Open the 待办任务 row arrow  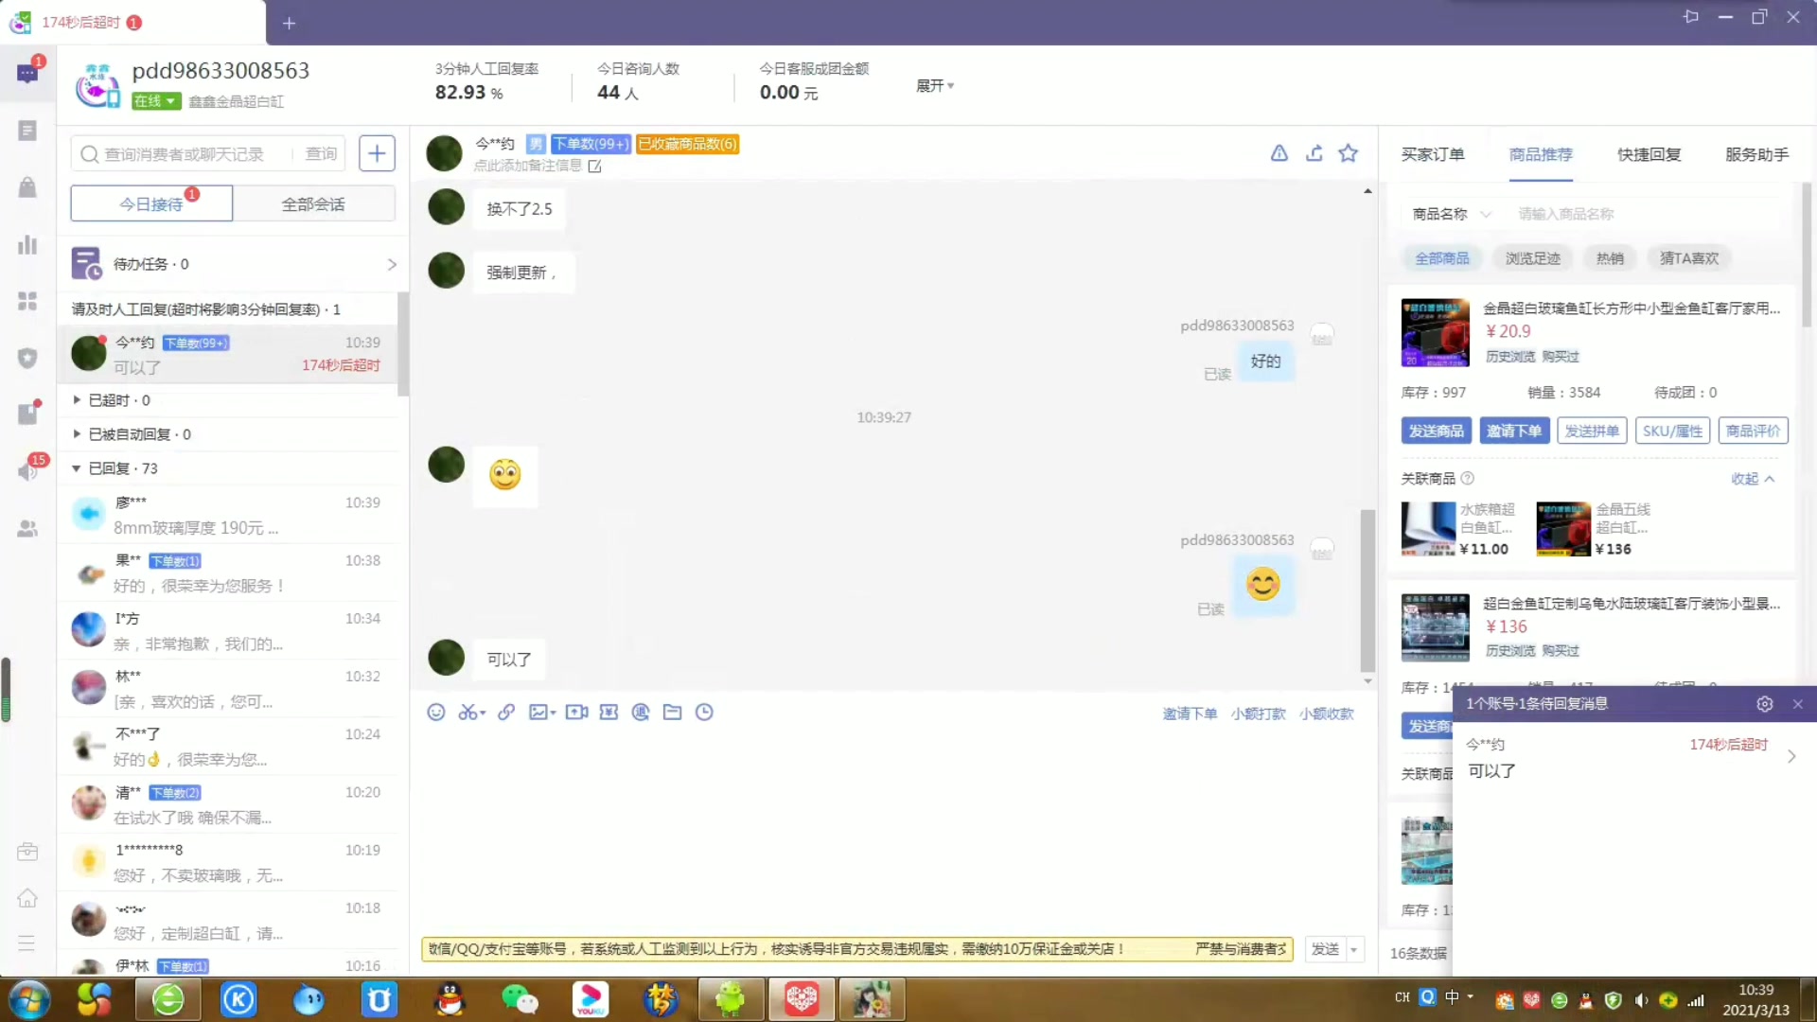391,264
